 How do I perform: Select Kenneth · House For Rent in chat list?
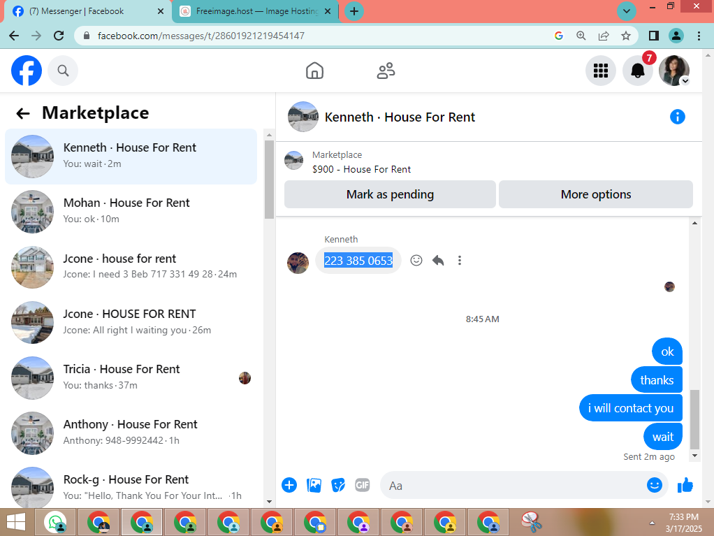tap(131, 157)
